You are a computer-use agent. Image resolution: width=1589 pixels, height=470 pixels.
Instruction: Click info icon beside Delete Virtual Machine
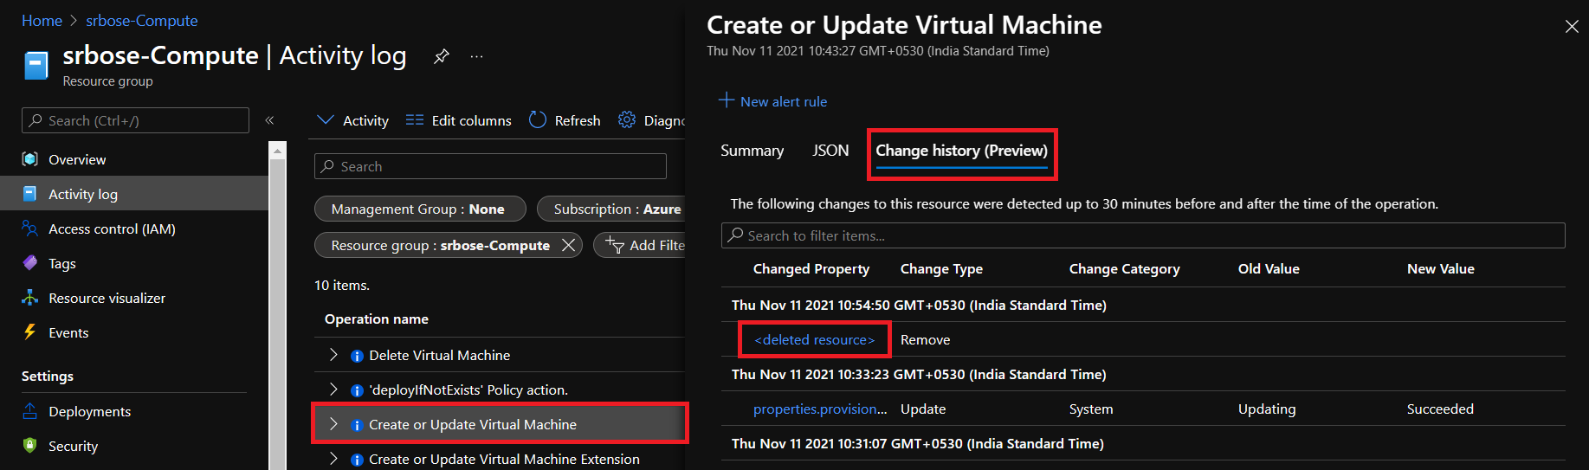[x=357, y=356]
